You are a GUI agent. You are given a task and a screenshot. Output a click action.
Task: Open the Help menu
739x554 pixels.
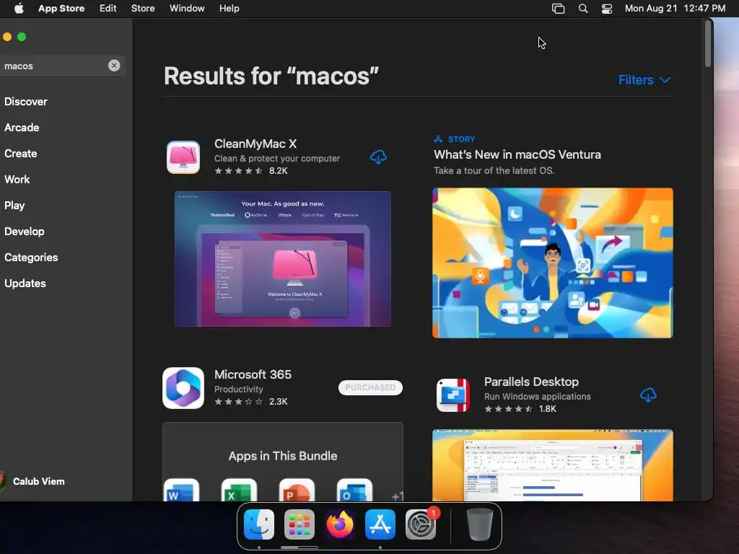coord(229,9)
